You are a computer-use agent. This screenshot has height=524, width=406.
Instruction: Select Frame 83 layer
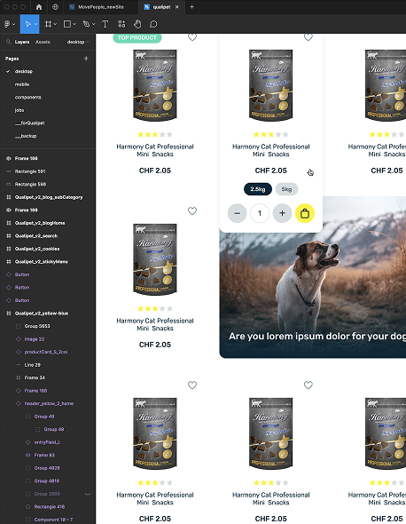point(48,455)
